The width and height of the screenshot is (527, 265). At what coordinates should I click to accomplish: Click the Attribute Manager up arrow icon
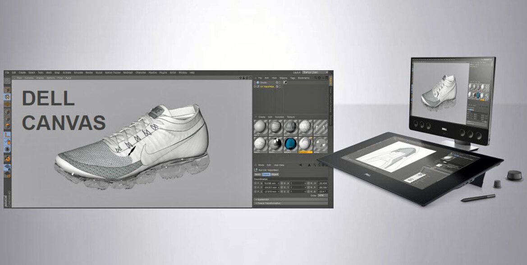click(309, 165)
